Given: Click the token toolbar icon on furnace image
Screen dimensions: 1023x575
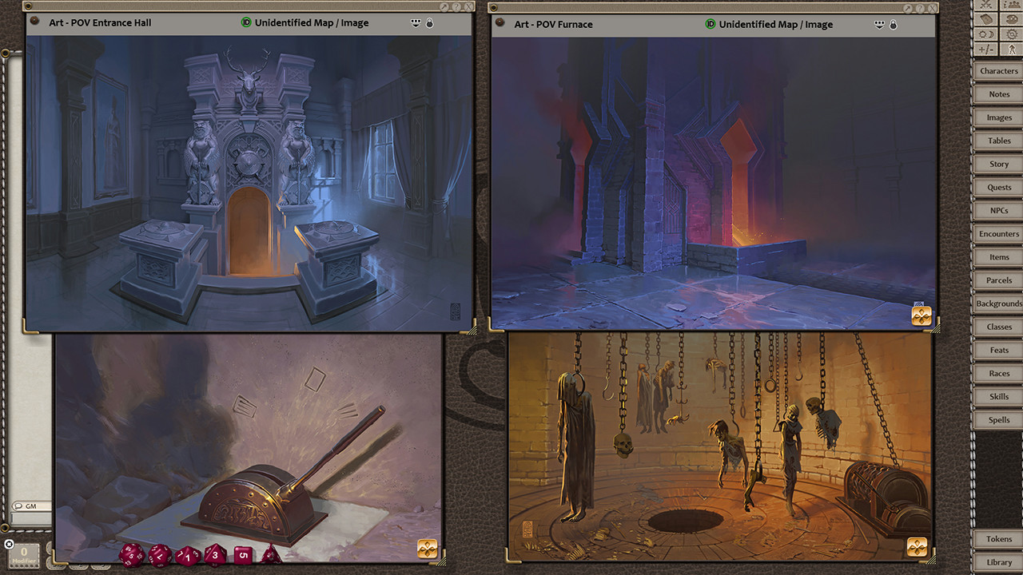Looking at the screenshot, I should click(921, 316).
